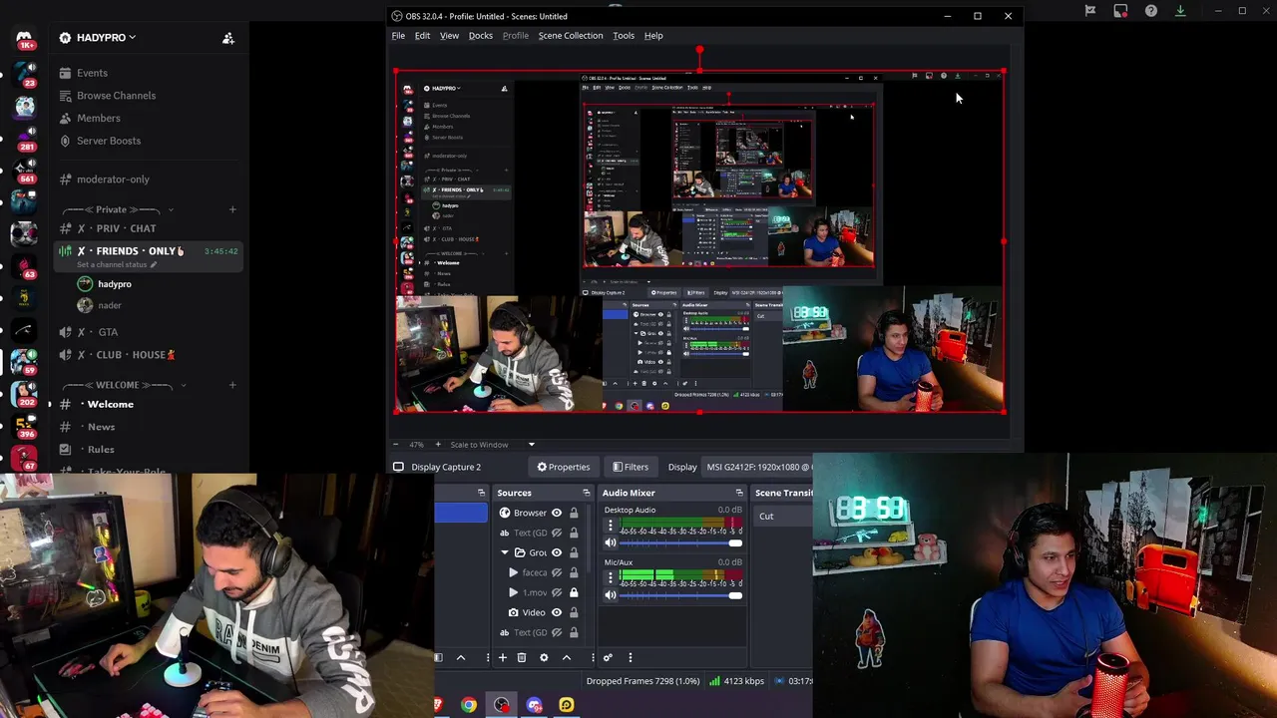Pop out the Audio Mixer dock icon
The height and width of the screenshot is (718, 1277).
point(739,493)
